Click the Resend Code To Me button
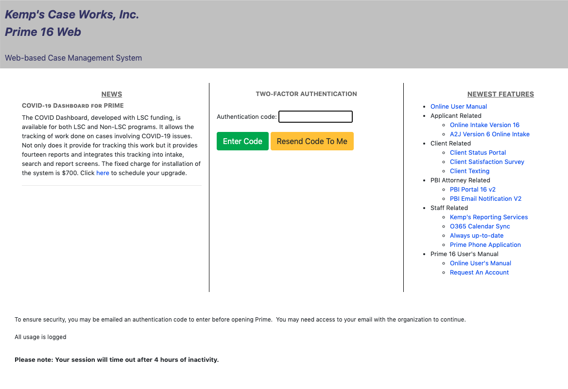The image size is (568, 389). (x=312, y=141)
